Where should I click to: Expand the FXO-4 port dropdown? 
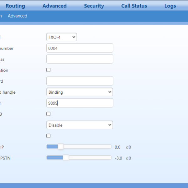(61, 37)
